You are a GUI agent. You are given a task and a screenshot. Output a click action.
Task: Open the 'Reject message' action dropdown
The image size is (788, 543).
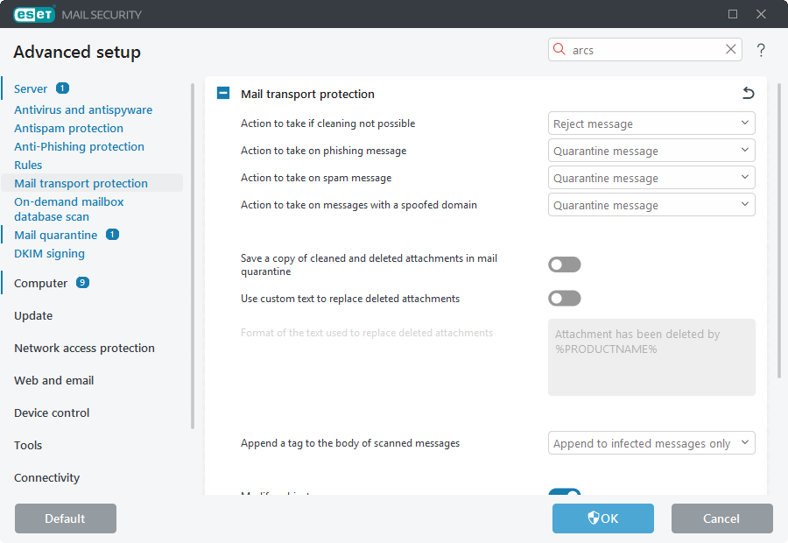(651, 123)
